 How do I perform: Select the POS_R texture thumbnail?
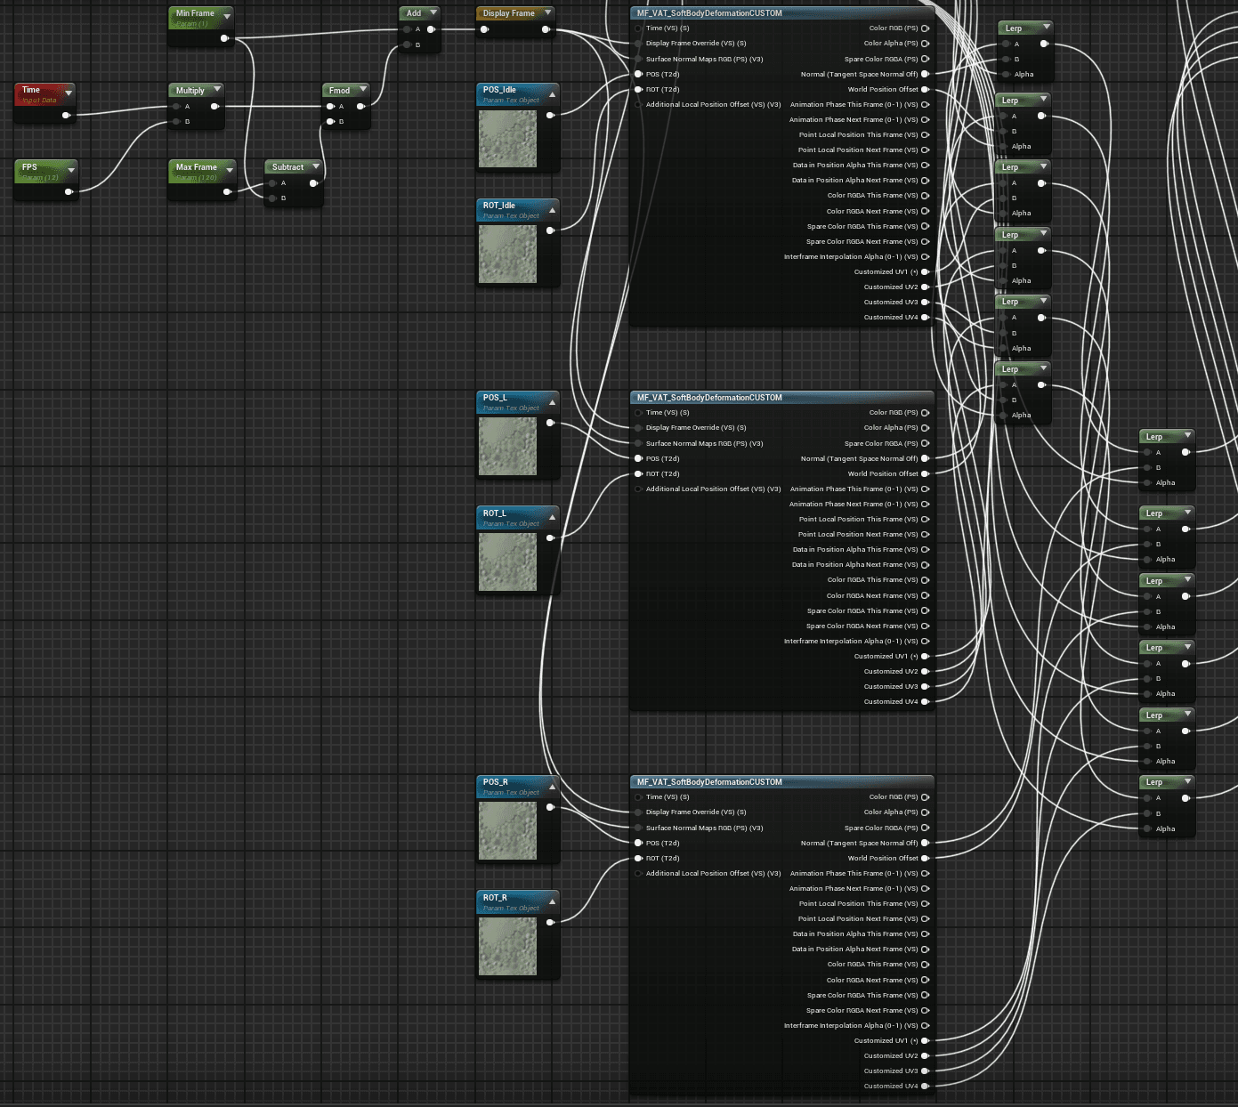click(x=507, y=831)
